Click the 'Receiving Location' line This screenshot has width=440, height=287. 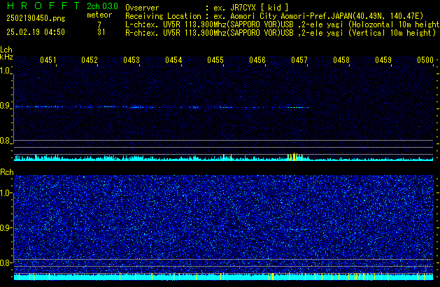coord(274,16)
